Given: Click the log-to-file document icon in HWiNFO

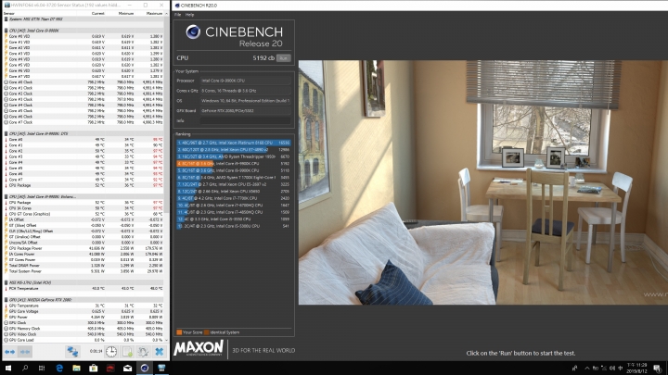Looking at the screenshot, I should tap(127, 352).
